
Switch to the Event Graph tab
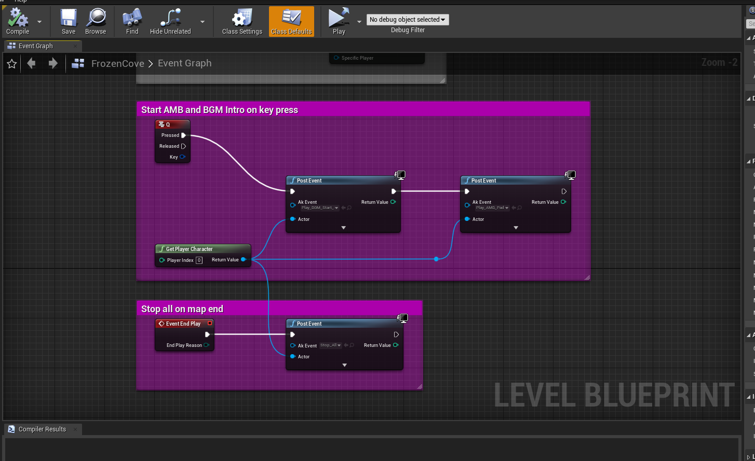pyautogui.click(x=35, y=46)
